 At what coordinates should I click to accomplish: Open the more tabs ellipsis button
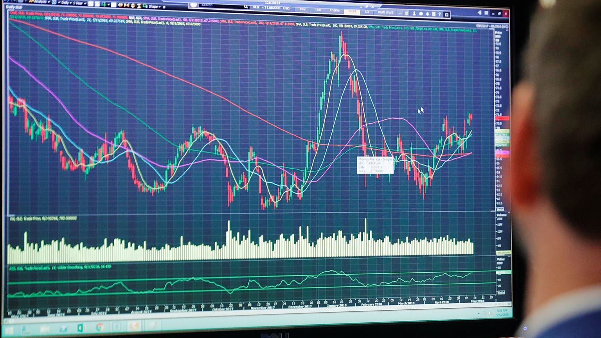[400, 13]
